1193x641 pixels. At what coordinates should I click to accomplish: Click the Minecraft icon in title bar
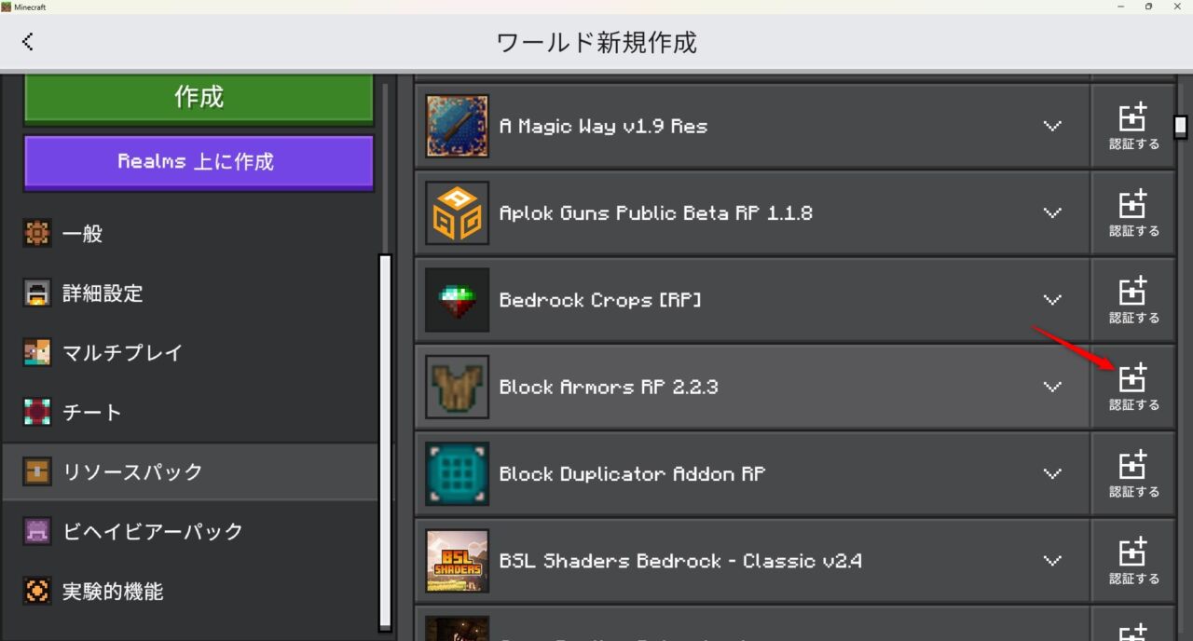[x=7, y=7]
